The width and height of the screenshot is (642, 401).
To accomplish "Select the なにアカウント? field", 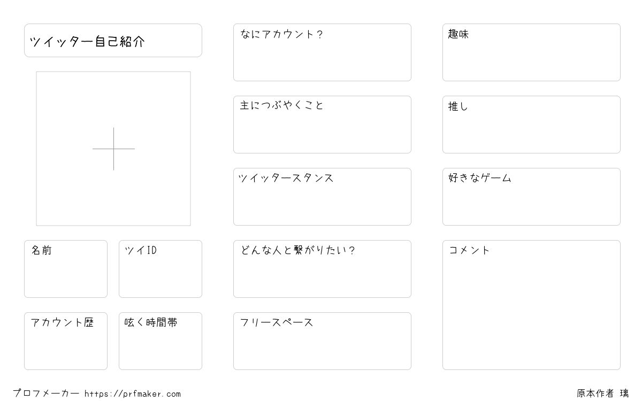I will point(322,52).
